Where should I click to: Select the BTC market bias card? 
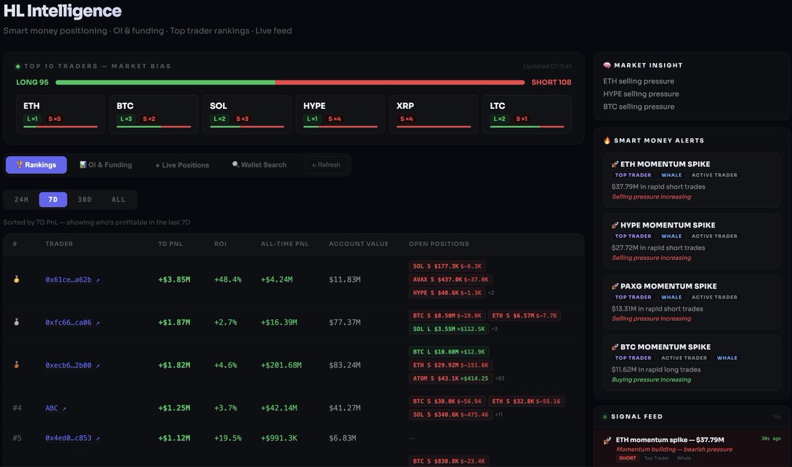(154, 114)
